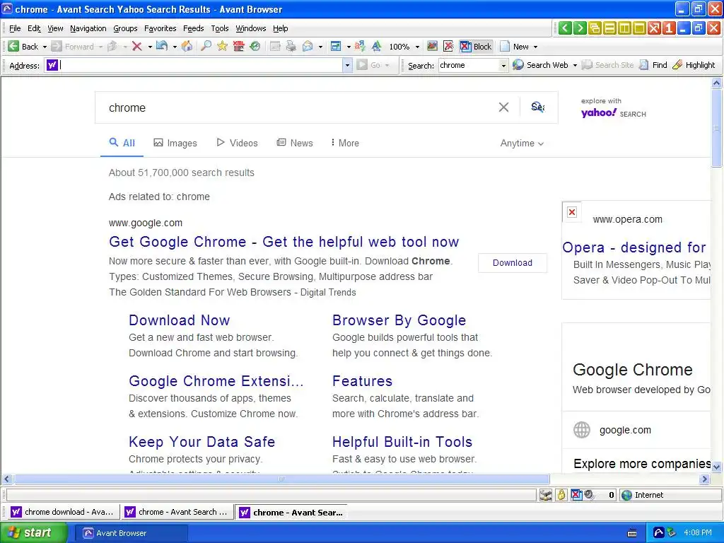Close all tabs with red X-arrow icon
Viewport: 724px width, 543px height.
coord(654,28)
